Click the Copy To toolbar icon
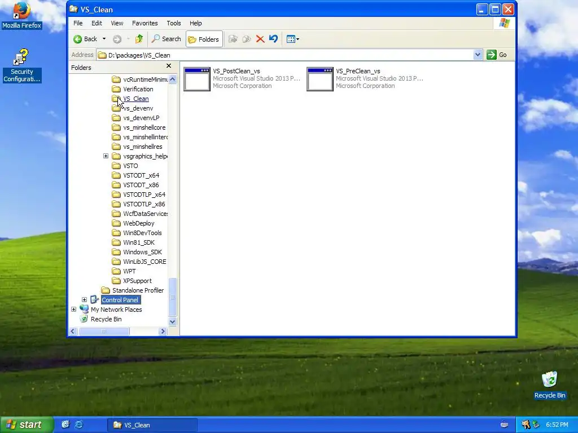 247,39
